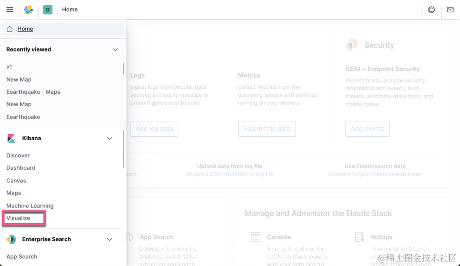Click the Kibana logo icon
Viewport: 460px width, 266px height.
coord(11,138)
